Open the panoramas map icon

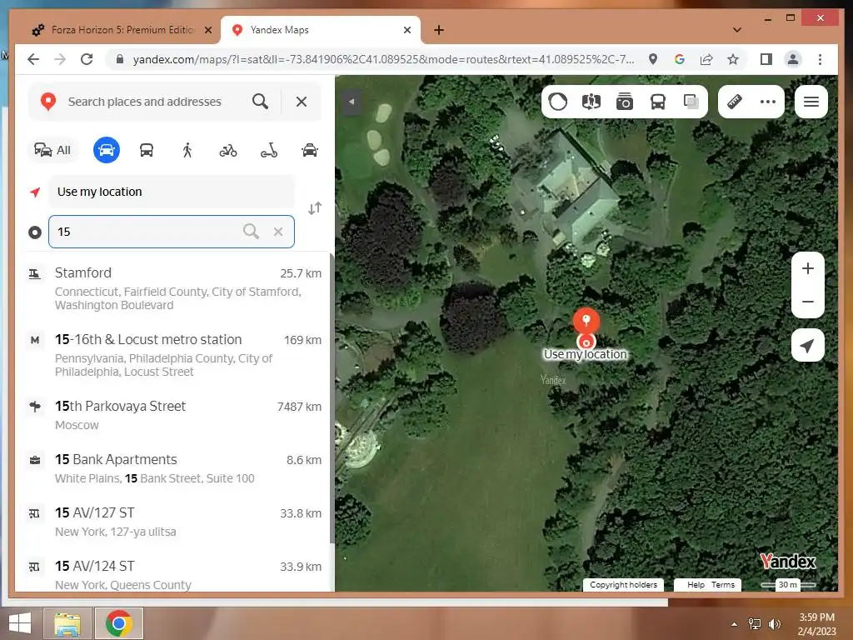pyautogui.click(x=591, y=102)
